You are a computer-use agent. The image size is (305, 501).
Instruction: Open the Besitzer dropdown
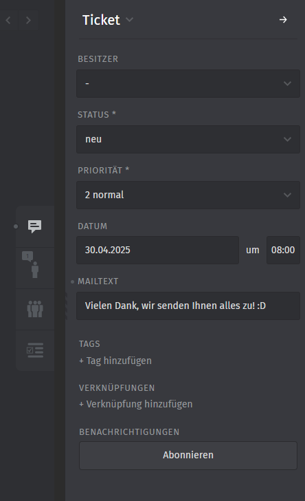coord(188,83)
